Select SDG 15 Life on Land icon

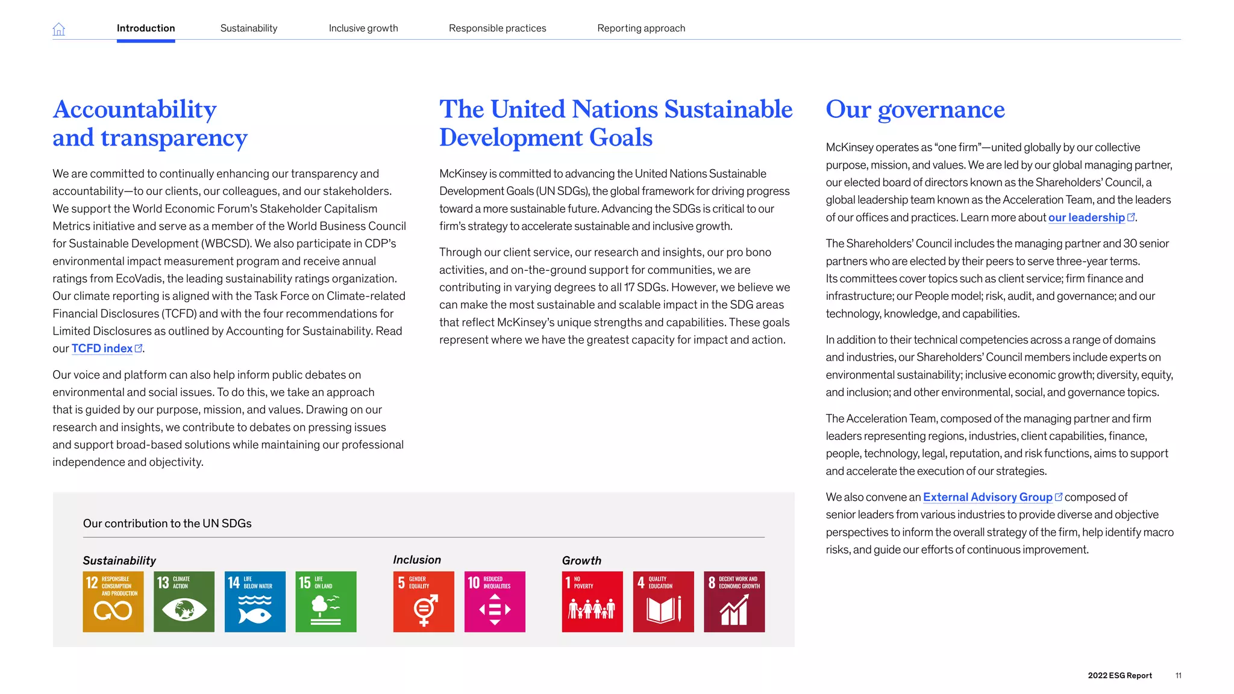(x=326, y=601)
